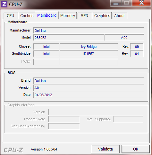This screenshot has height=155, width=152.
Task: Open the About tab
Action: tap(119, 16)
